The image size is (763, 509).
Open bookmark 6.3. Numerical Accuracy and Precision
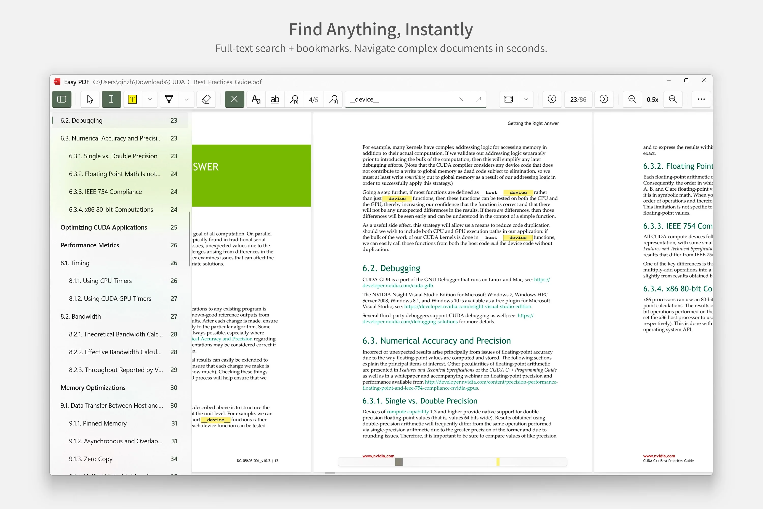120,138
